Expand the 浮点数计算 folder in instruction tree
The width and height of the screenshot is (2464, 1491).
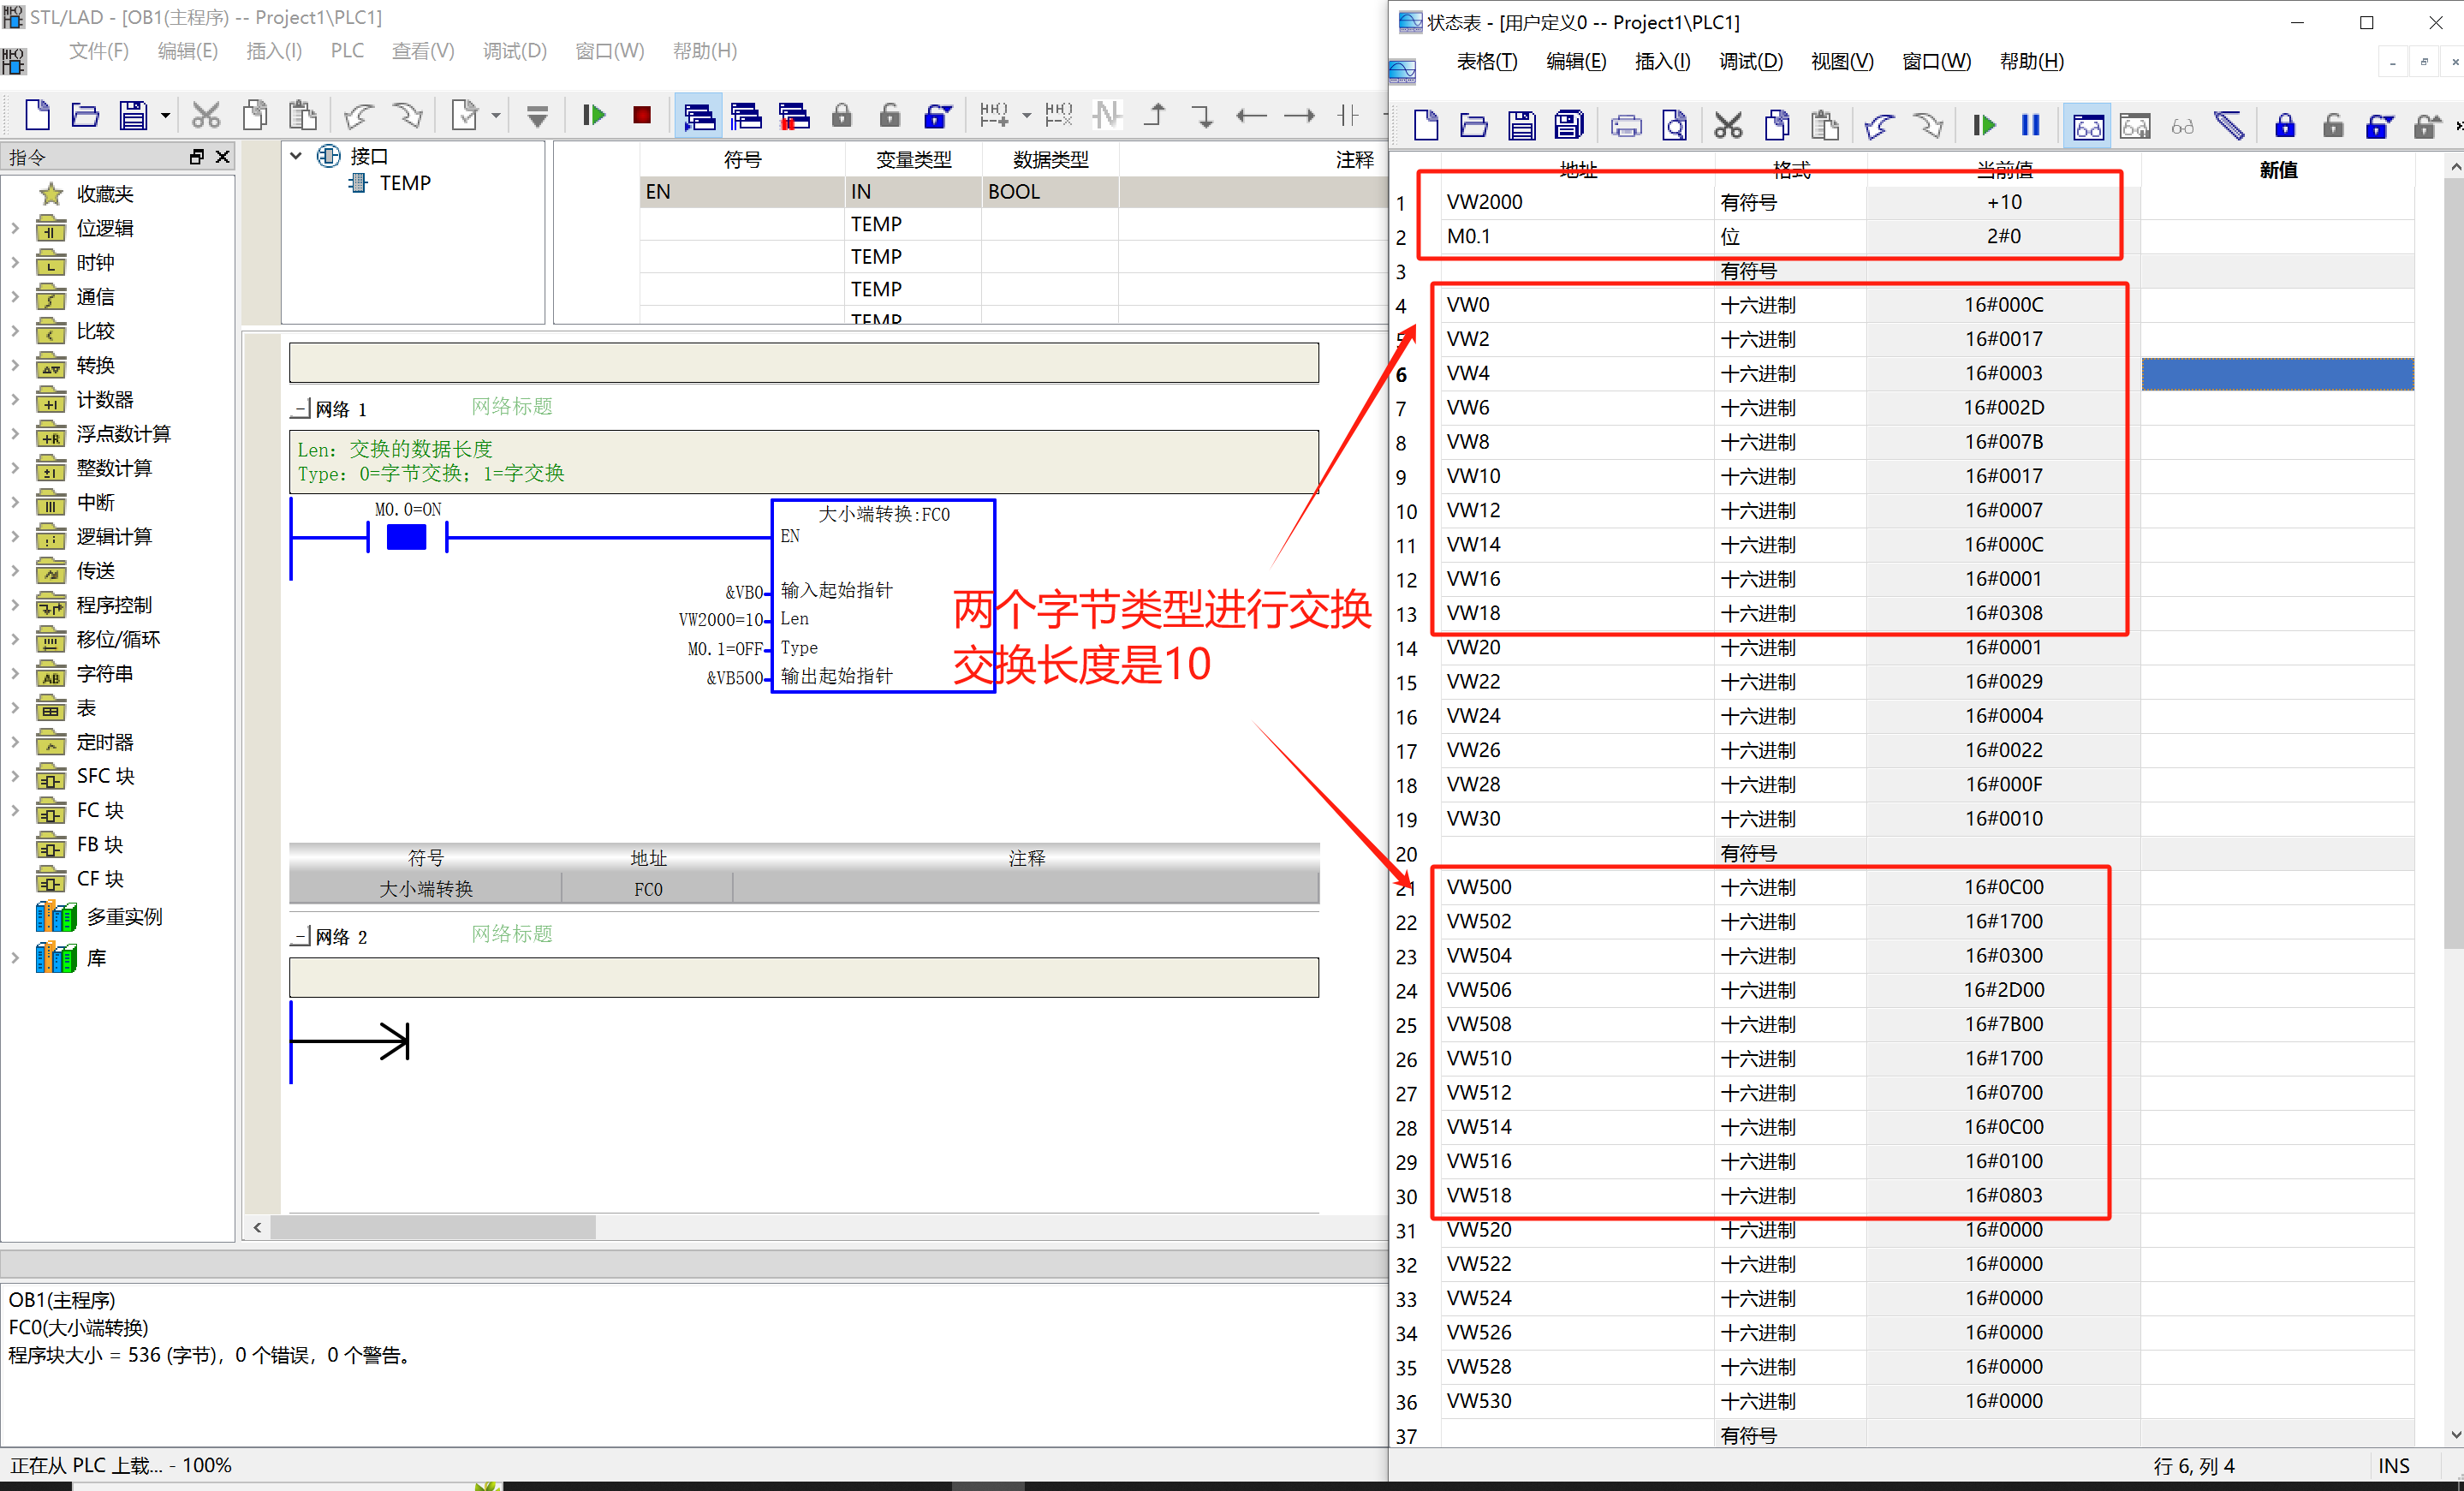coord(15,433)
